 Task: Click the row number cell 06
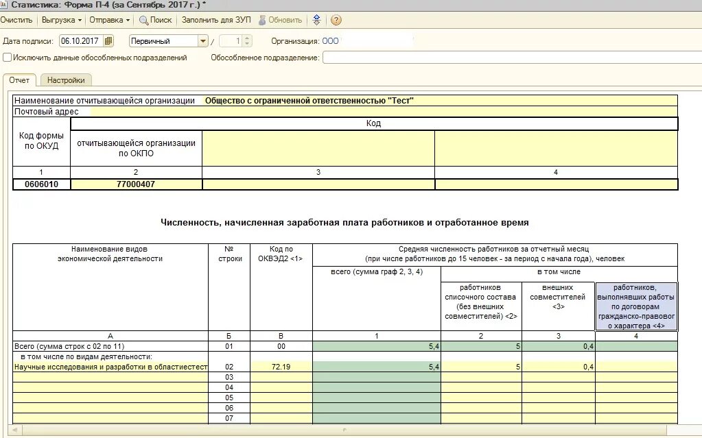point(229,408)
